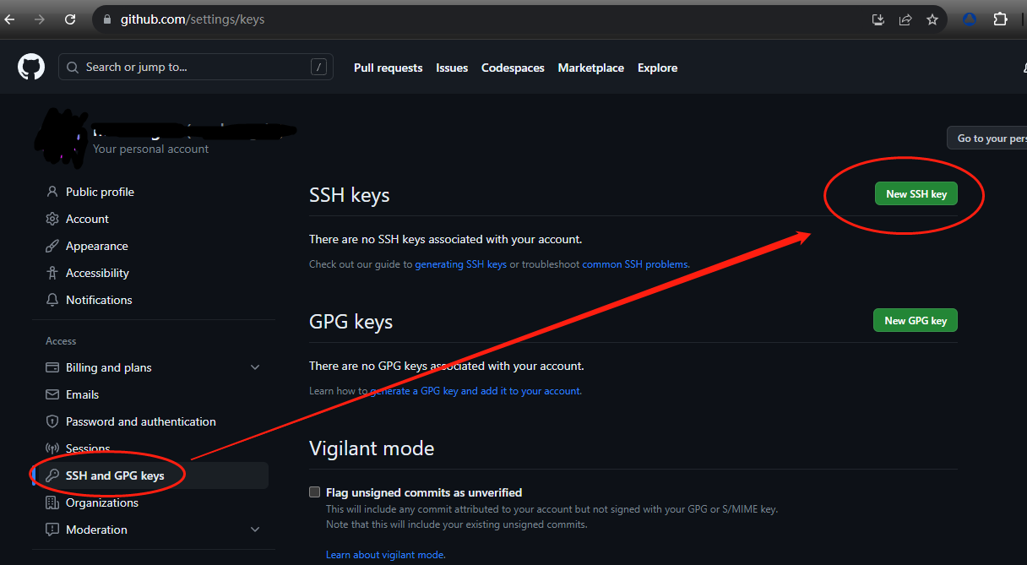Click the Your personal account text
Screen dimensions: 1027x565
(x=150, y=149)
